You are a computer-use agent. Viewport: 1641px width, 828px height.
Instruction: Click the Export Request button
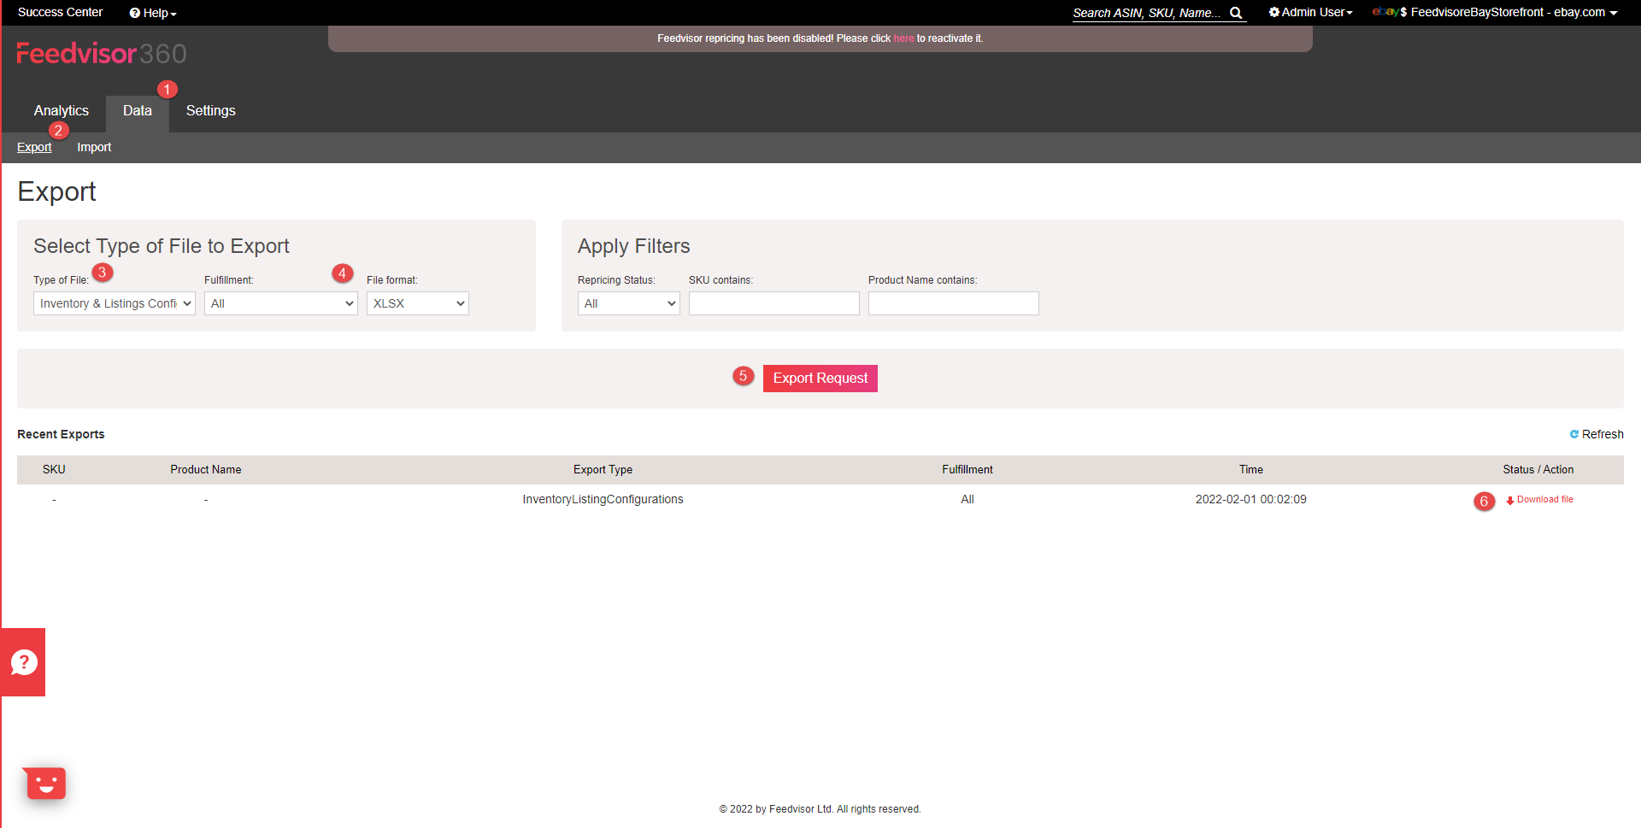820,378
